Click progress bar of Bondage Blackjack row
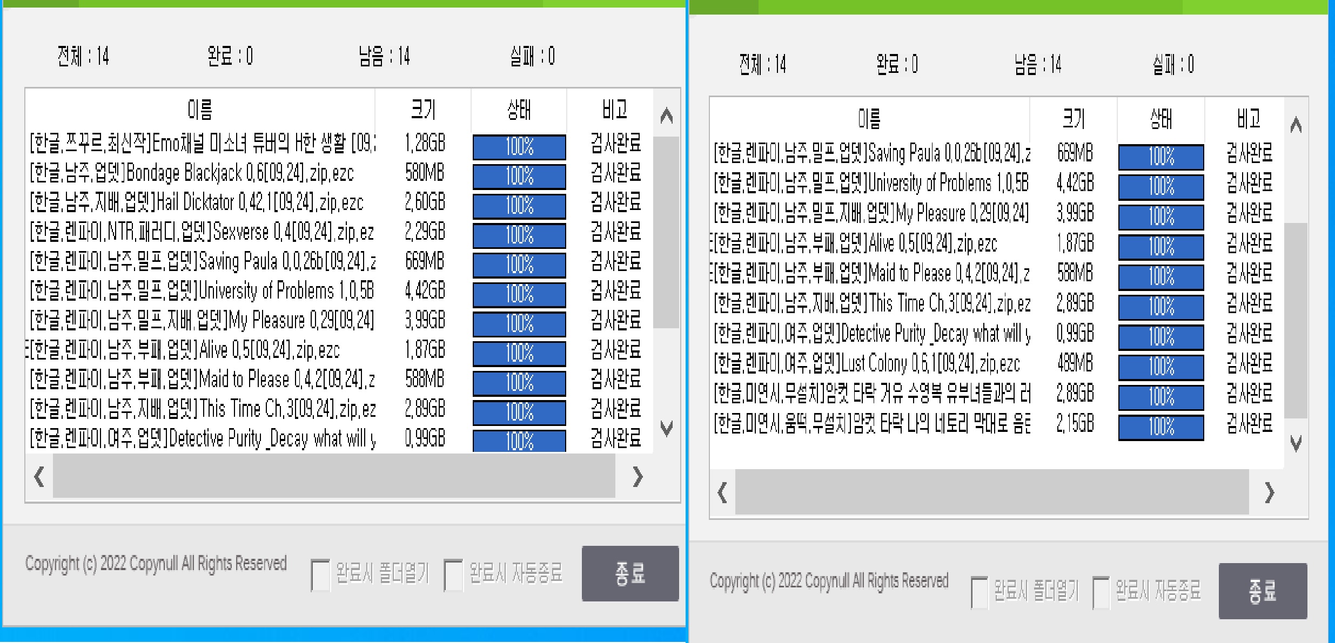This screenshot has height=643, width=1335. click(x=519, y=176)
